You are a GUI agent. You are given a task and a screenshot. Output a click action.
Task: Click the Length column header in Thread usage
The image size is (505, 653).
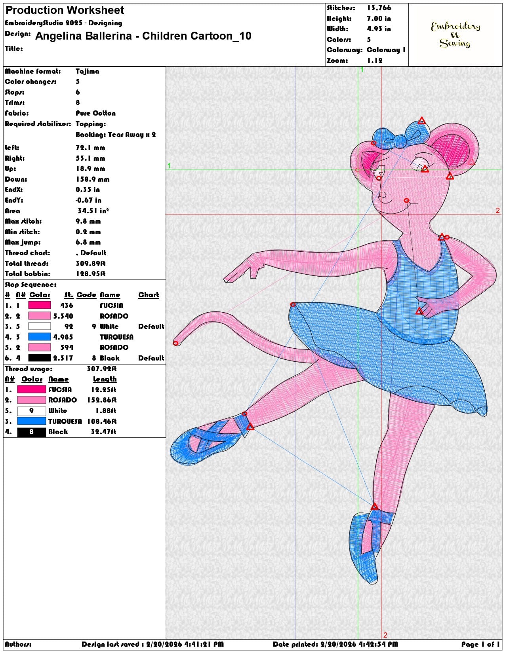tap(105, 379)
